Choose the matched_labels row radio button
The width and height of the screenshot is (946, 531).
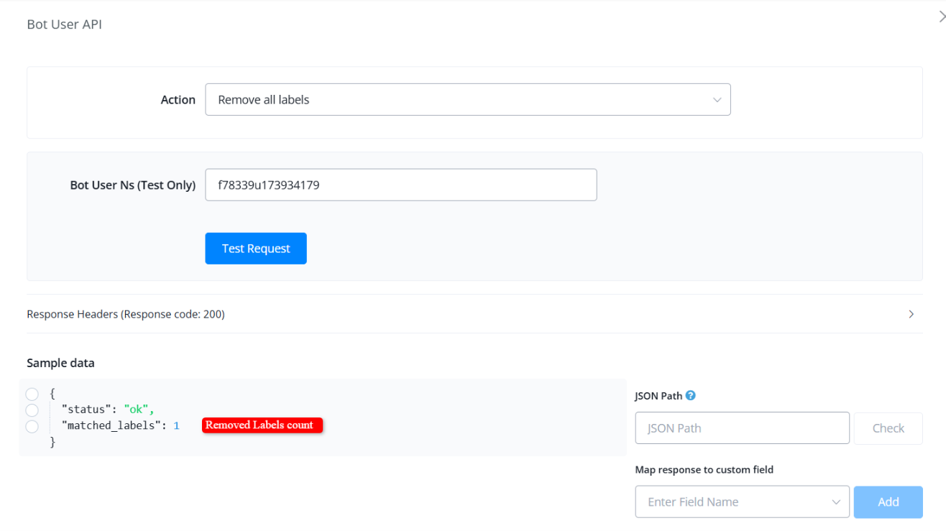(x=32, y=426)
